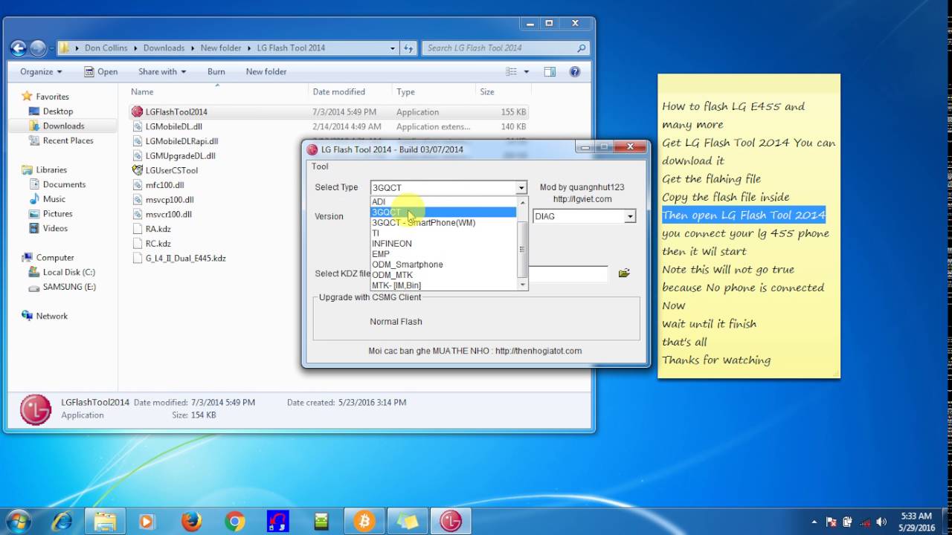
Task: Open the Pictures library
Action: point(57,214)
